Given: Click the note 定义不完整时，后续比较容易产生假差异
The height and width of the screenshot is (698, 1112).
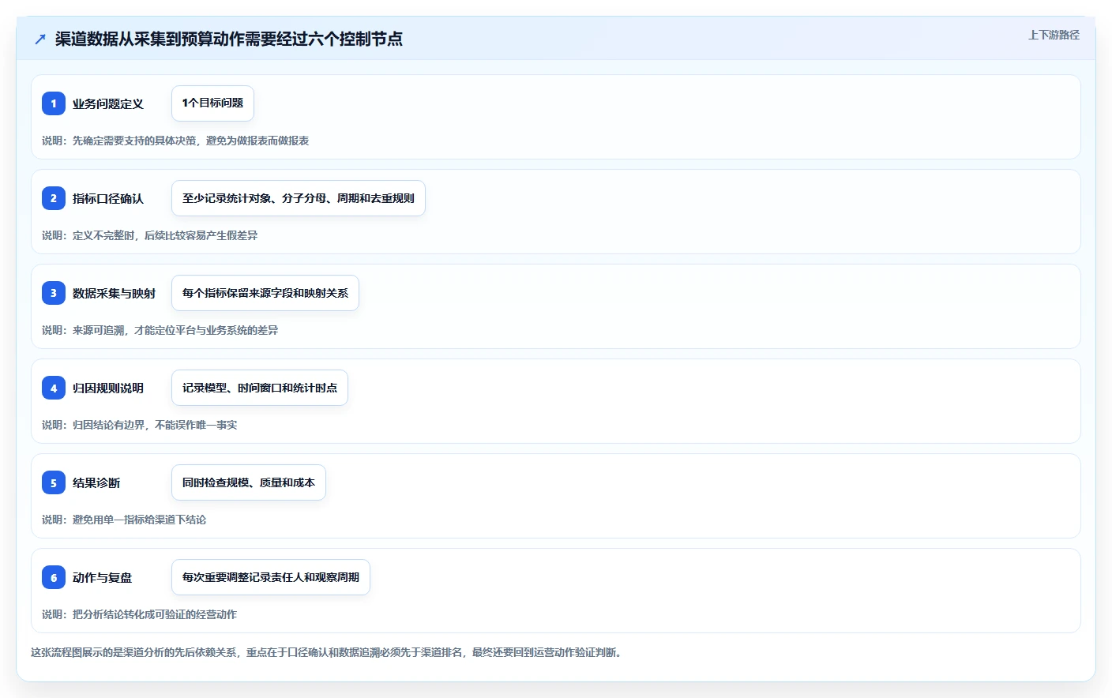Looking at the screenshot, I should click(165, 235).
